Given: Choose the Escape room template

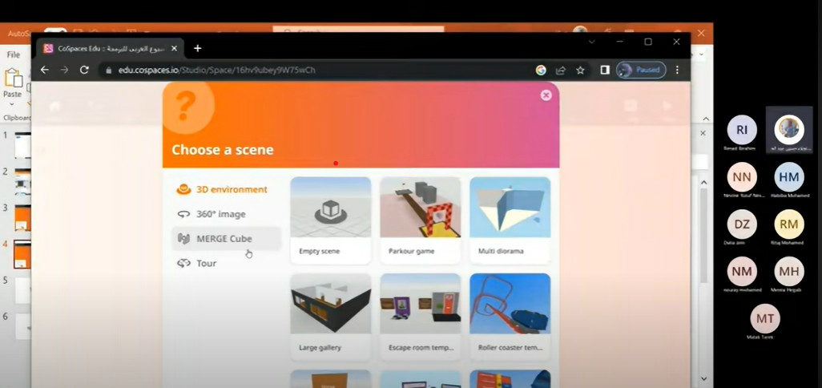Looking at the screenshot, I should (x=420, y=316).
